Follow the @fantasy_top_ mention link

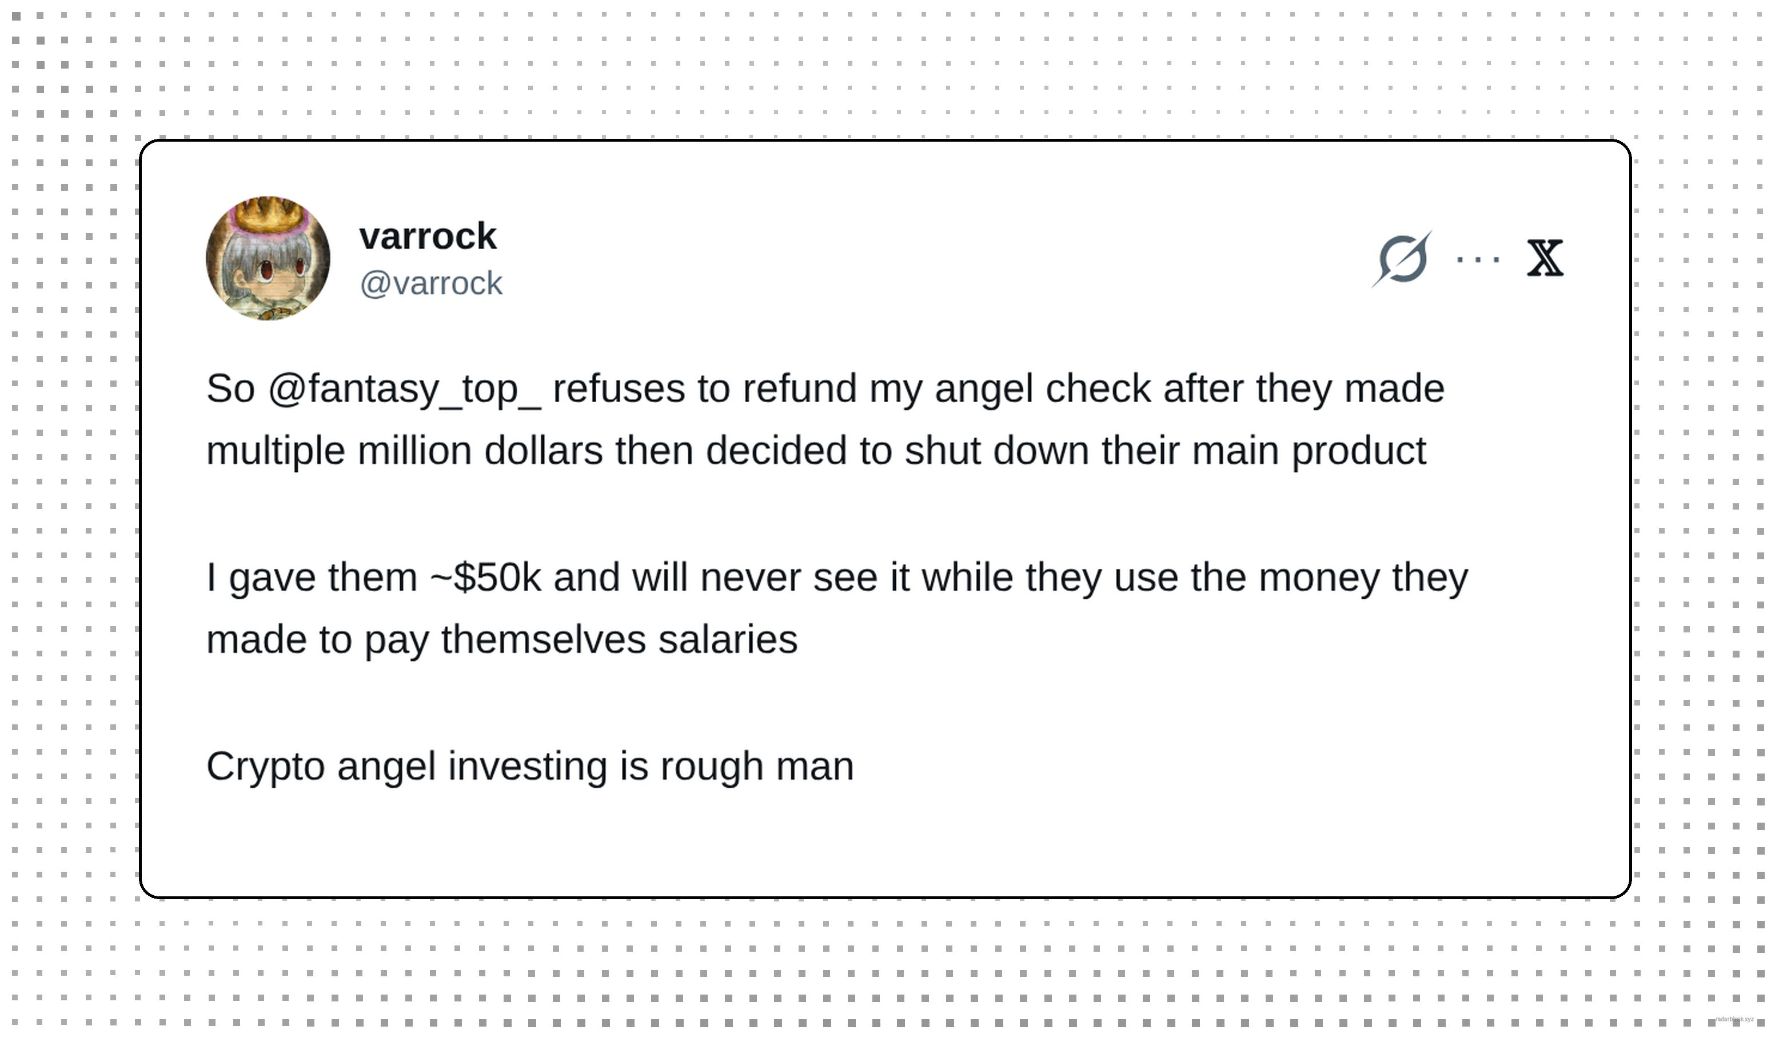[404, 388]
